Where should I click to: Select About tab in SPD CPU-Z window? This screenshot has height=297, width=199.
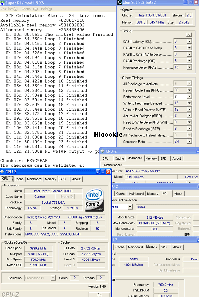178,194
